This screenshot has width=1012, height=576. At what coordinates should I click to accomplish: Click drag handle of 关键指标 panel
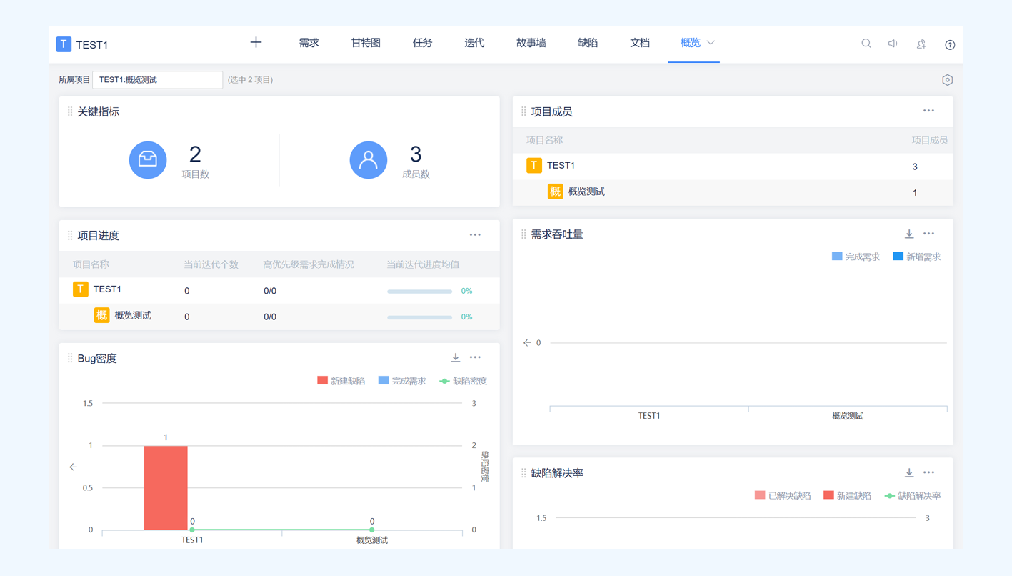click(70, 111)
